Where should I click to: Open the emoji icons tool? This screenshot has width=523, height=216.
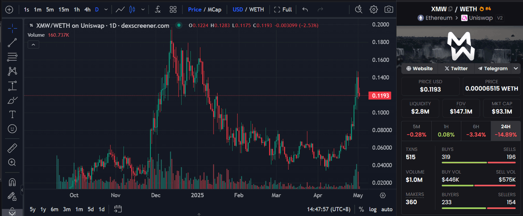click(x=12, y=129)
